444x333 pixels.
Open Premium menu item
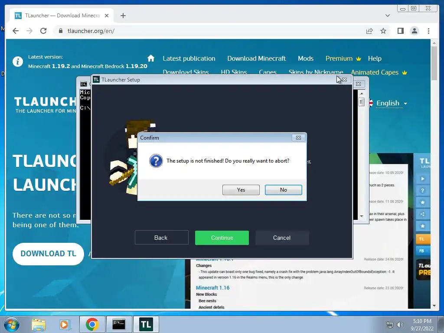click(x=343, y=59)
